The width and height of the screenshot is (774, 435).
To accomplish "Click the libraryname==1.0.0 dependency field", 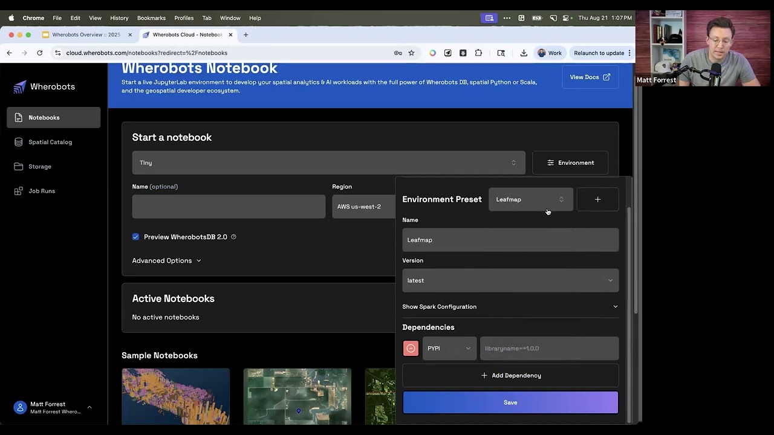I will tap(549, 349).
